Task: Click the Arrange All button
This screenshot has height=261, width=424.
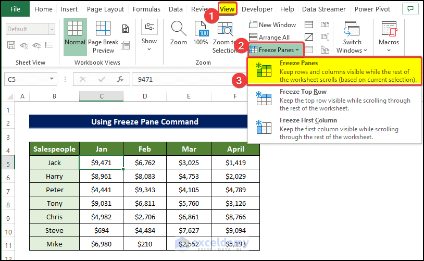Action: point(269,38)
